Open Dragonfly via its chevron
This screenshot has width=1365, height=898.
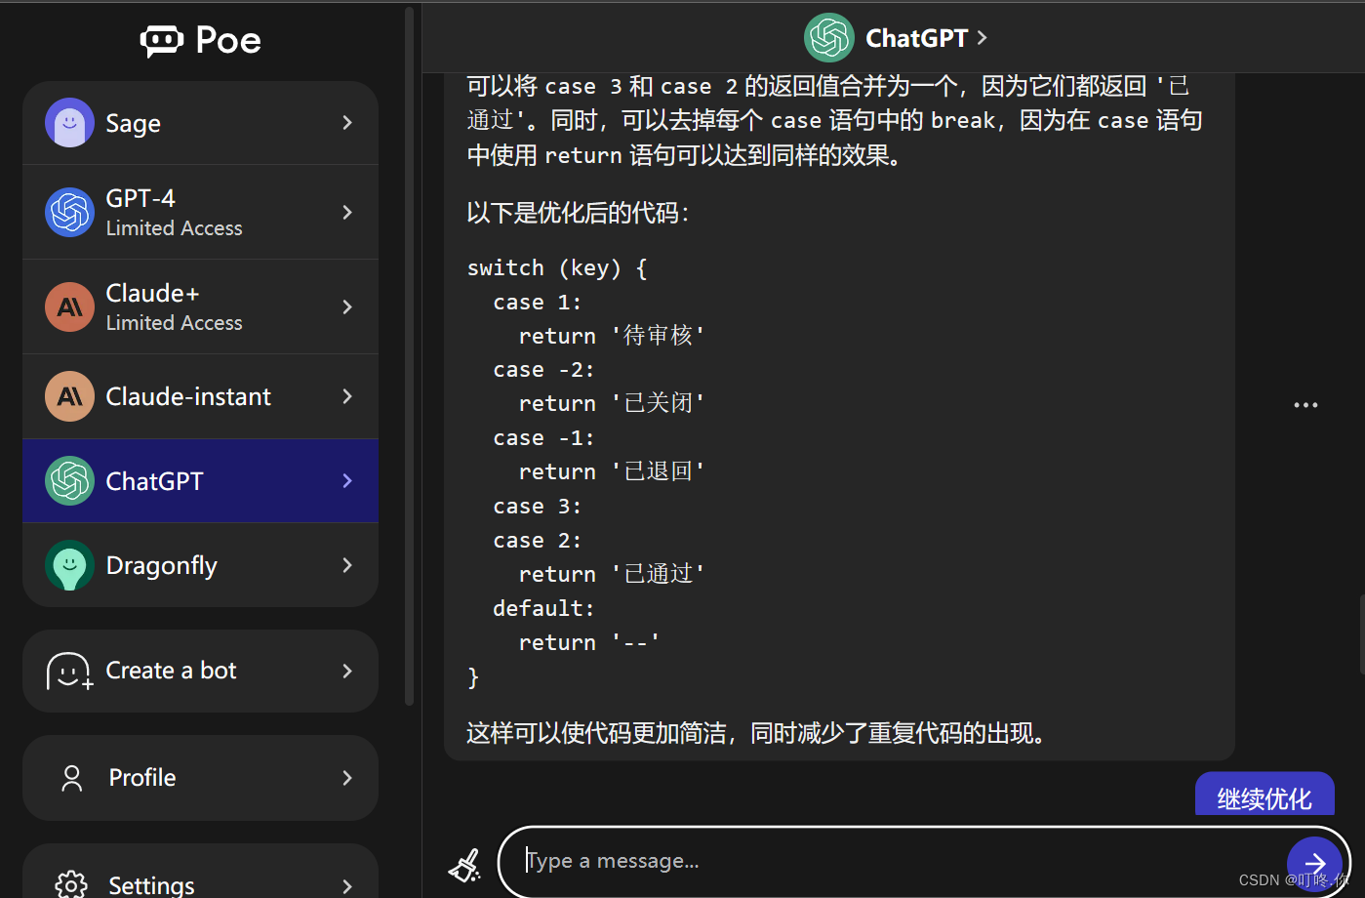pos(347,565)
